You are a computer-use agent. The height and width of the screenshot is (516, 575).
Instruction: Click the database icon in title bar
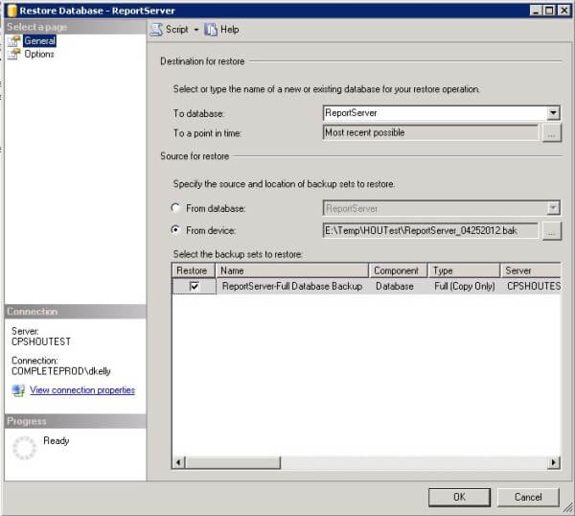(x=12, y=11)
